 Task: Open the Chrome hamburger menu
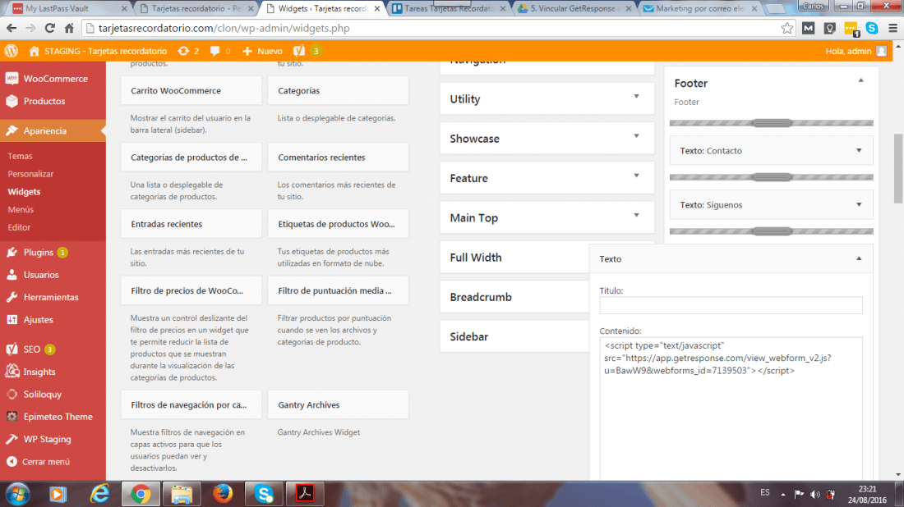(x=892, y=28)
